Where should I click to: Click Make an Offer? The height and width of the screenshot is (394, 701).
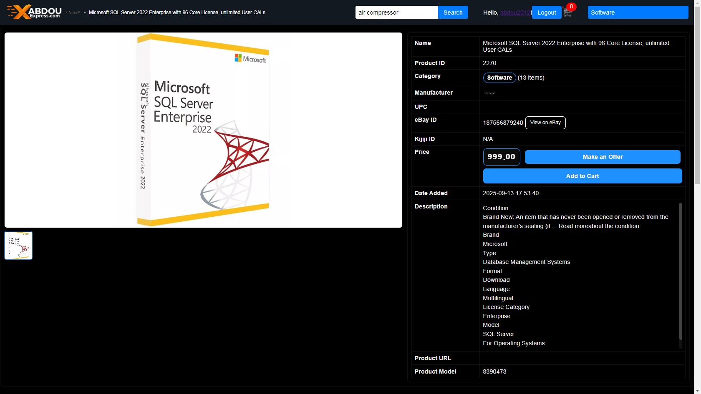[x=602, y=157]
